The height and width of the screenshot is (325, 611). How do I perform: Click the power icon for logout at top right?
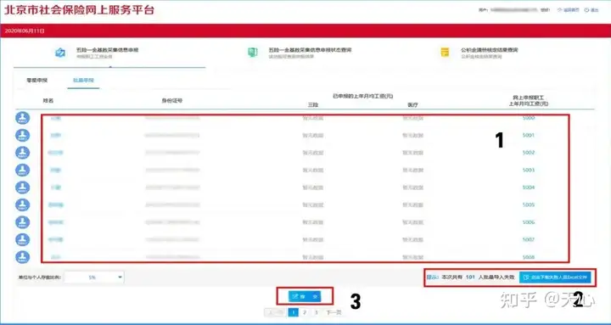pyautogui.click(x=586, y=10)
